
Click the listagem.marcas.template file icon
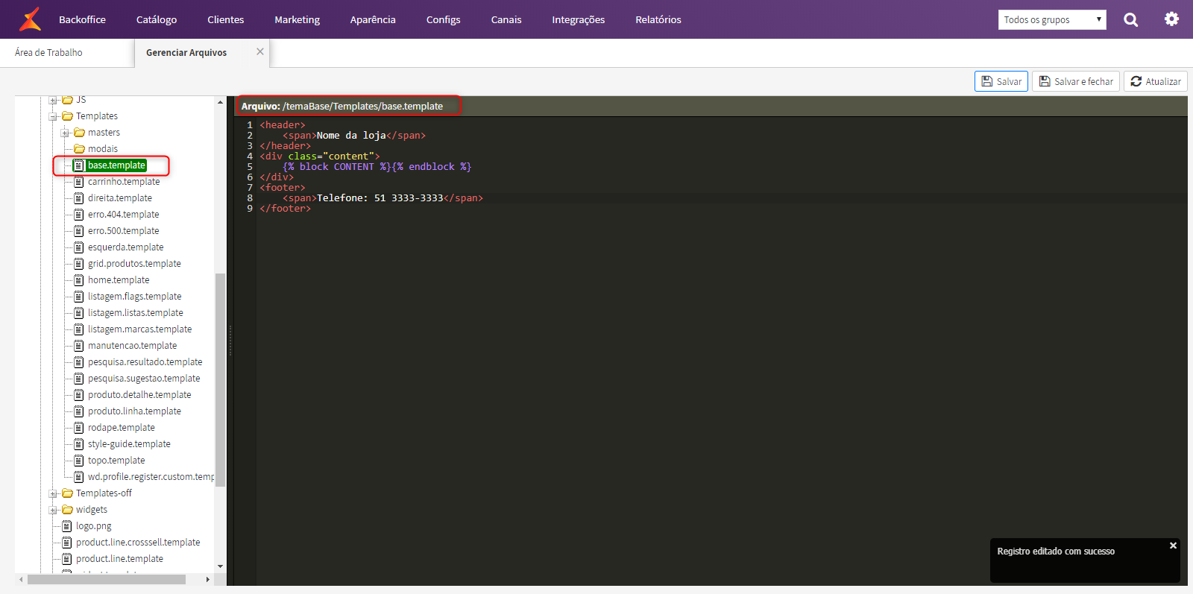tap(79, 329)
